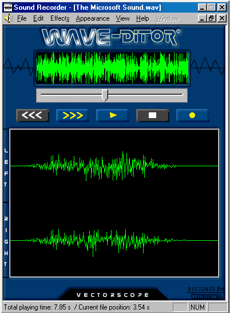This screenshot has width=230, height=313.
Task: Open the File menu
Action: 22,18
